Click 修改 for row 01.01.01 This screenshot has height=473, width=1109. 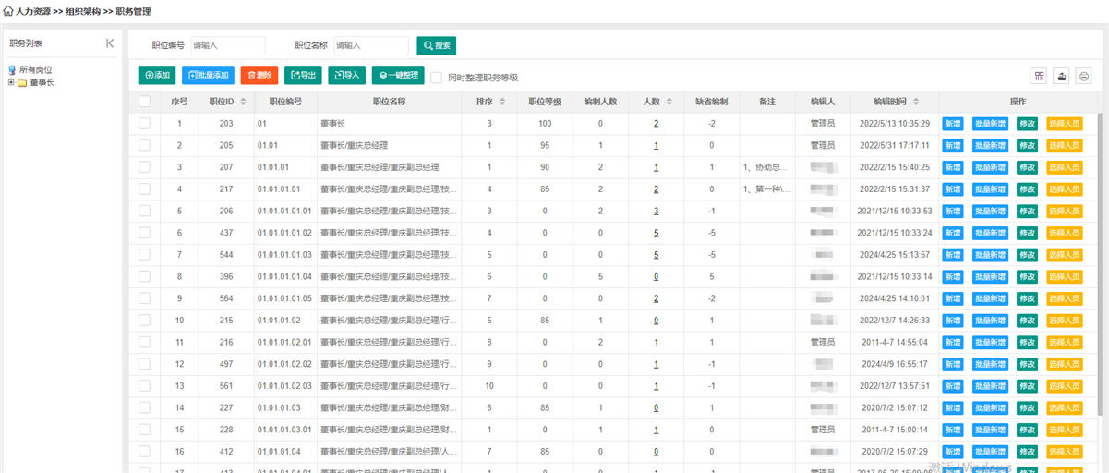pyautogui.click(x=1027, y=167)
